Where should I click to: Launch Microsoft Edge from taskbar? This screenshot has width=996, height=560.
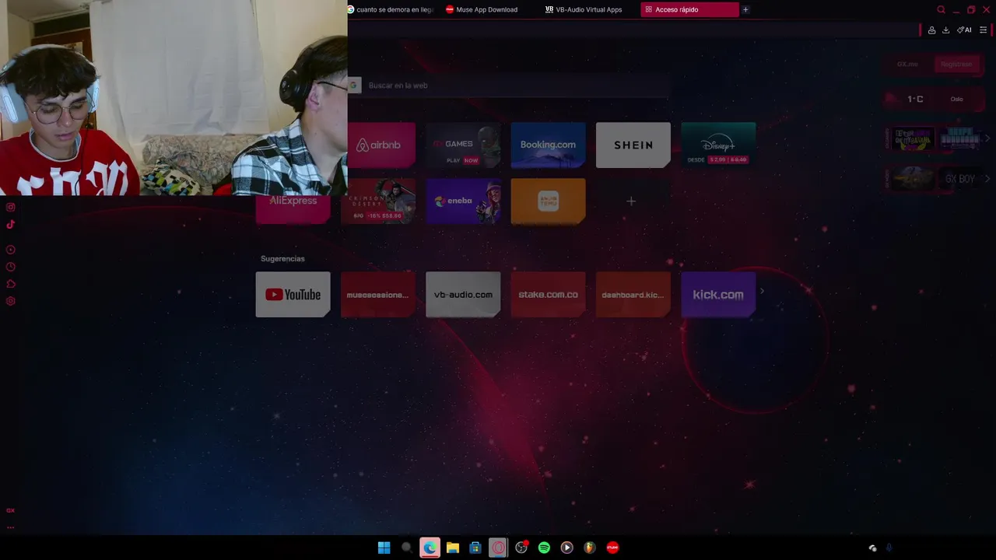[x=430, y=548]
